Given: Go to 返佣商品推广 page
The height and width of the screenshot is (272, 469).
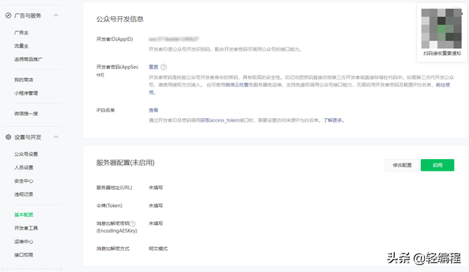Looking at the screenshot, I should [x=29, y=59].
